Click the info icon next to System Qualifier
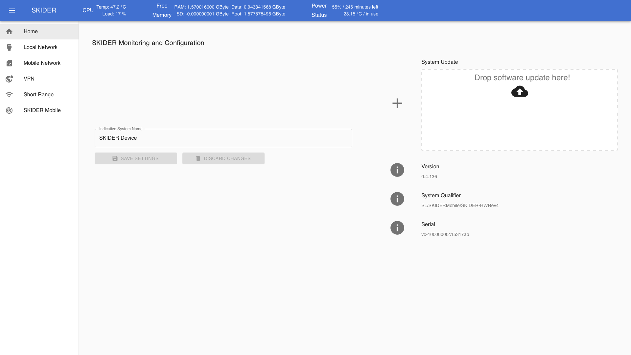631x355 pixels. 397,199
